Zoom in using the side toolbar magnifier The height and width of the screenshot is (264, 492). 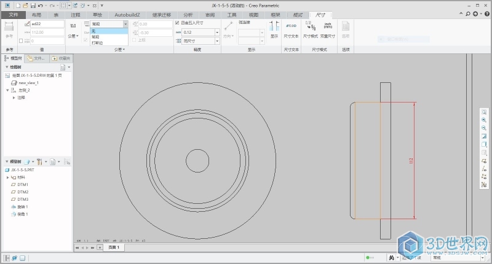click(x=484, y=120)
